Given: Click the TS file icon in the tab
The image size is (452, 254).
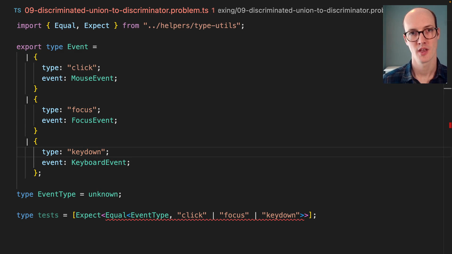Looking at the screenshot, I should (x=17, y=10).
